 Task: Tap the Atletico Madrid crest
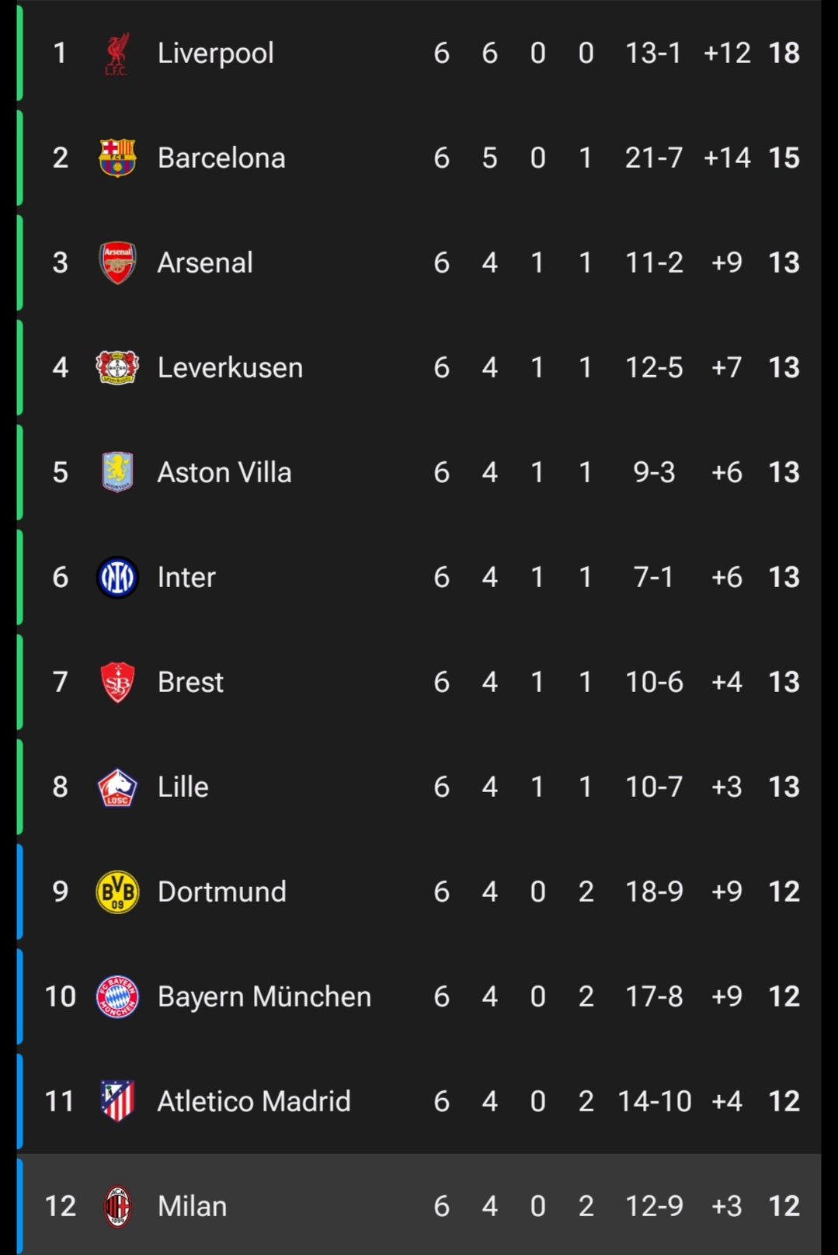(x=117, y=1101)
